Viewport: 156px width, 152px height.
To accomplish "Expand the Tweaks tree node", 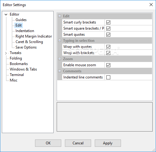I will 6,53.
